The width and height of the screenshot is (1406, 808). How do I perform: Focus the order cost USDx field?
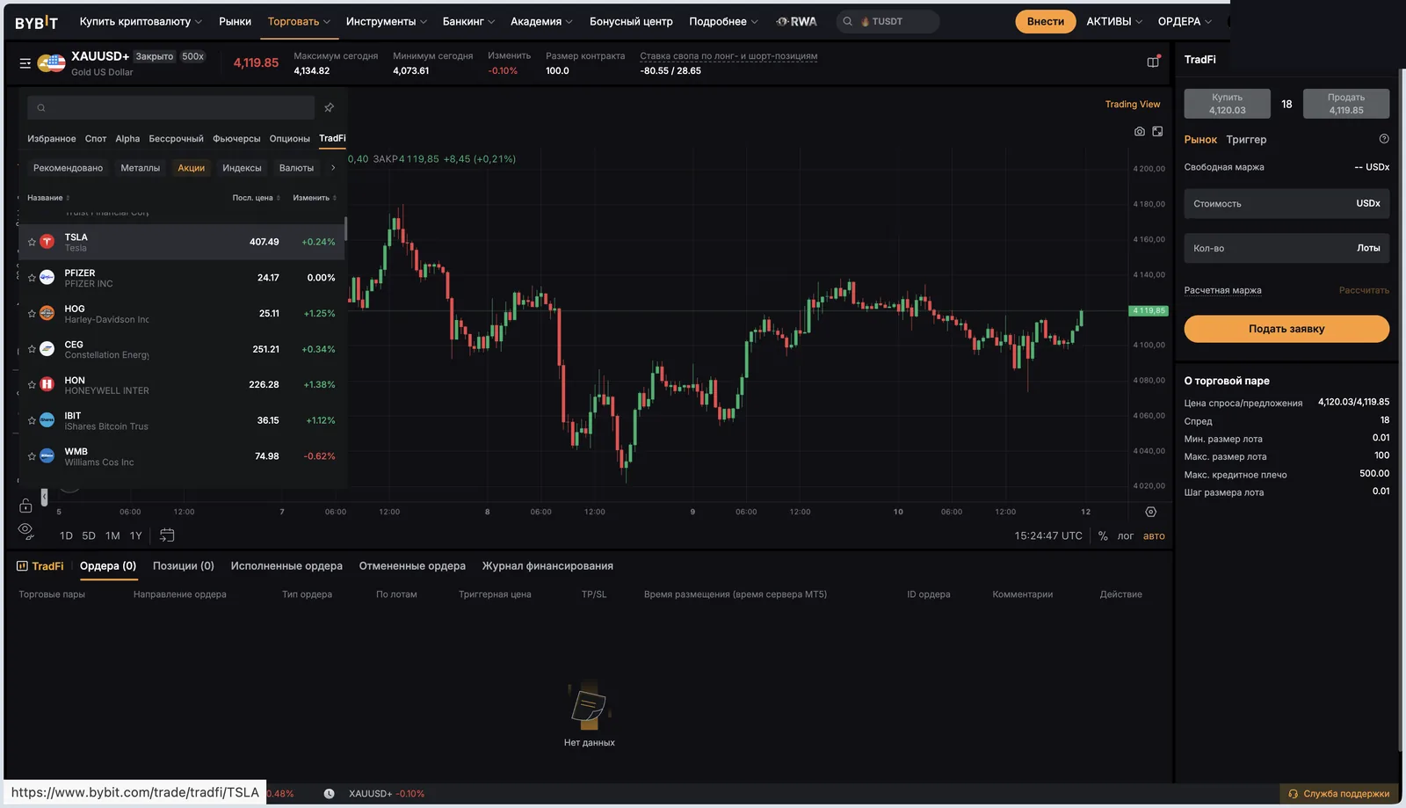point(1286,204)
